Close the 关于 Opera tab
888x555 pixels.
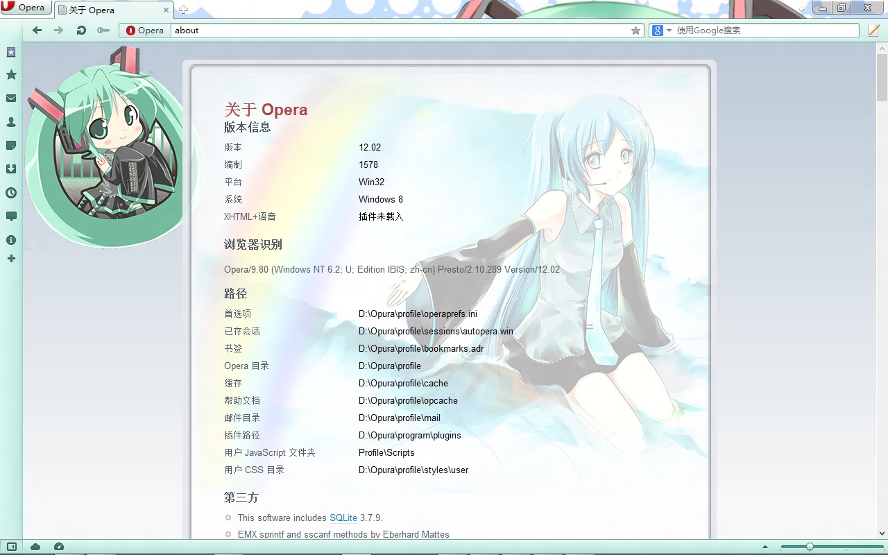tap(166, 10)
